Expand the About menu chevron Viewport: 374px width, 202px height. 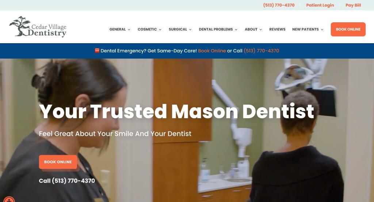coord(260,29)
